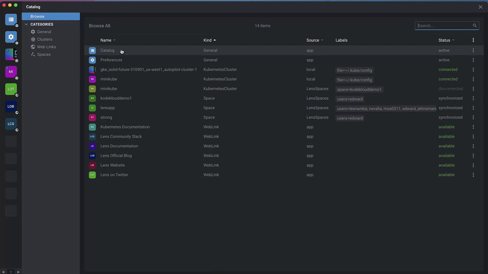Open actions menu for gke_solid-future cluster row
The image size is (488, 274).
click(473, 70)
